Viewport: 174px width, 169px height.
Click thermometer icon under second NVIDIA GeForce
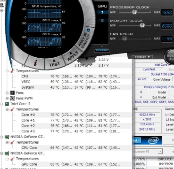(12, 159)
